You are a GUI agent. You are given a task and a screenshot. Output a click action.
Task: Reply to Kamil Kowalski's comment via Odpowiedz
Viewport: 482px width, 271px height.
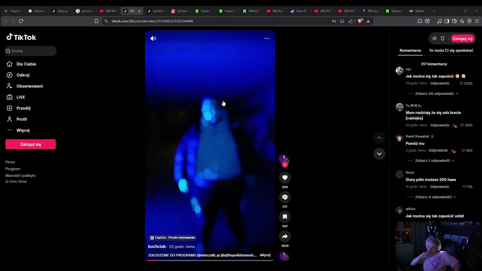(438, 150)
